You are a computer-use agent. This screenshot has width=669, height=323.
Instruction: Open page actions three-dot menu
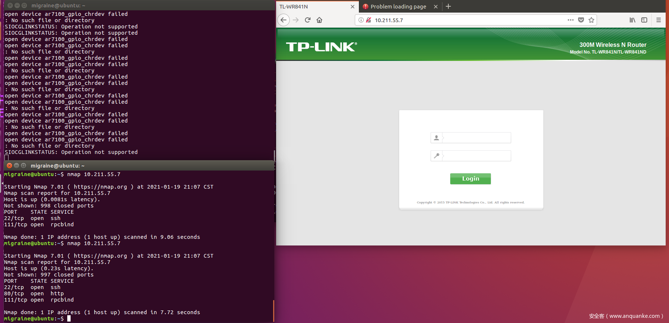(571, 20)
